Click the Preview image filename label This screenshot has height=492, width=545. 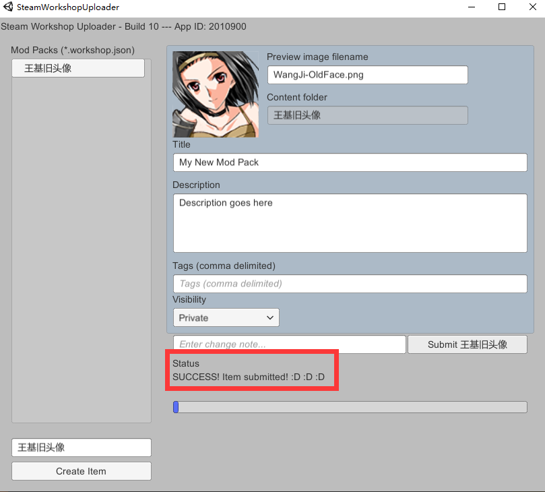pyautogui.click(x=317, y=57)
